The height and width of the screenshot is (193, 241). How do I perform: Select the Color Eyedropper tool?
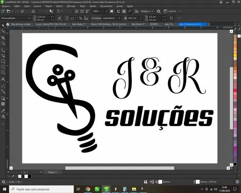pyautogui.click(x=3, y=111)
